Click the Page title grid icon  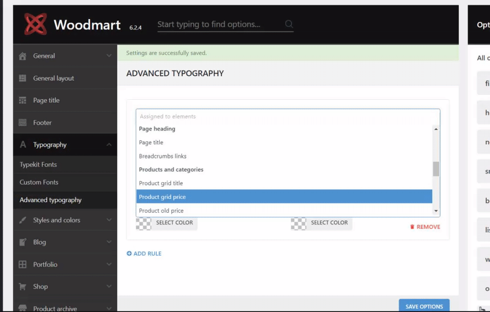23,100
